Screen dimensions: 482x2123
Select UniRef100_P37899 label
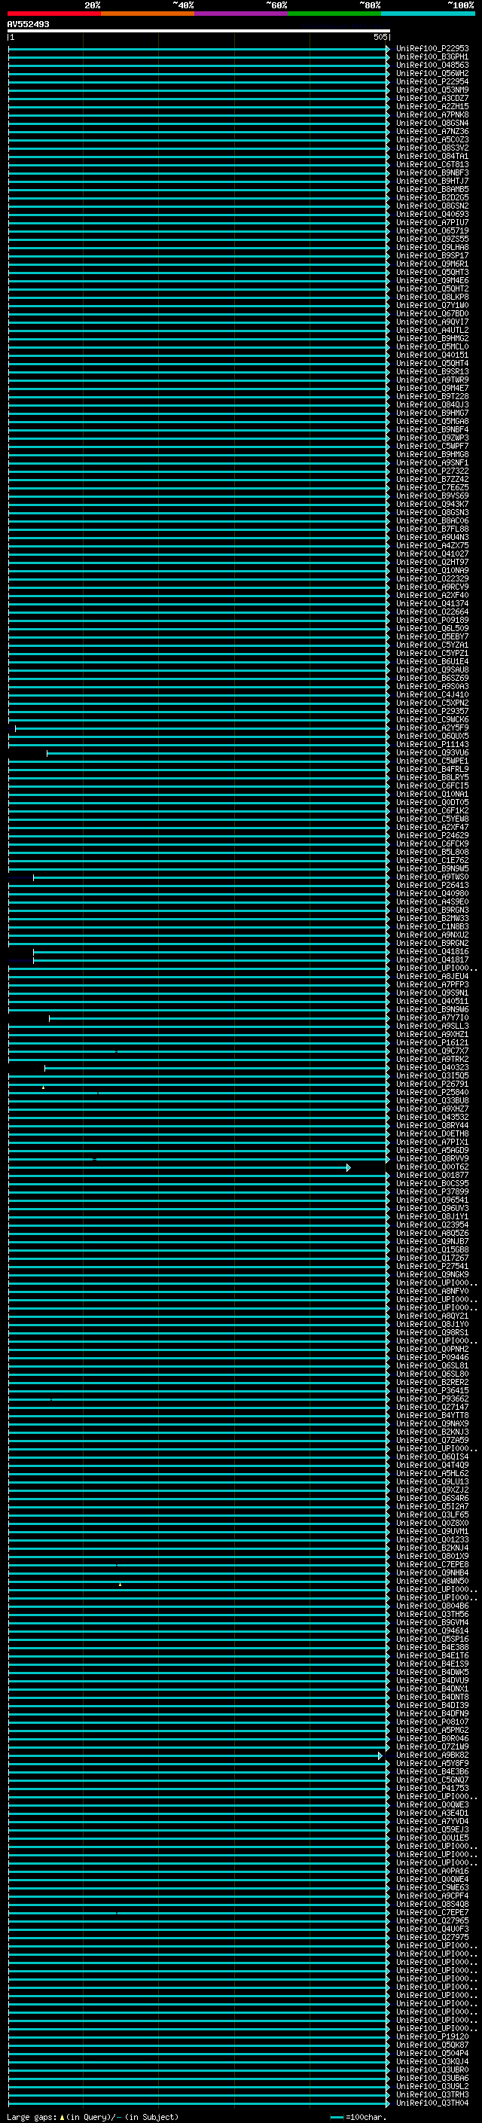coord(432,1191)
